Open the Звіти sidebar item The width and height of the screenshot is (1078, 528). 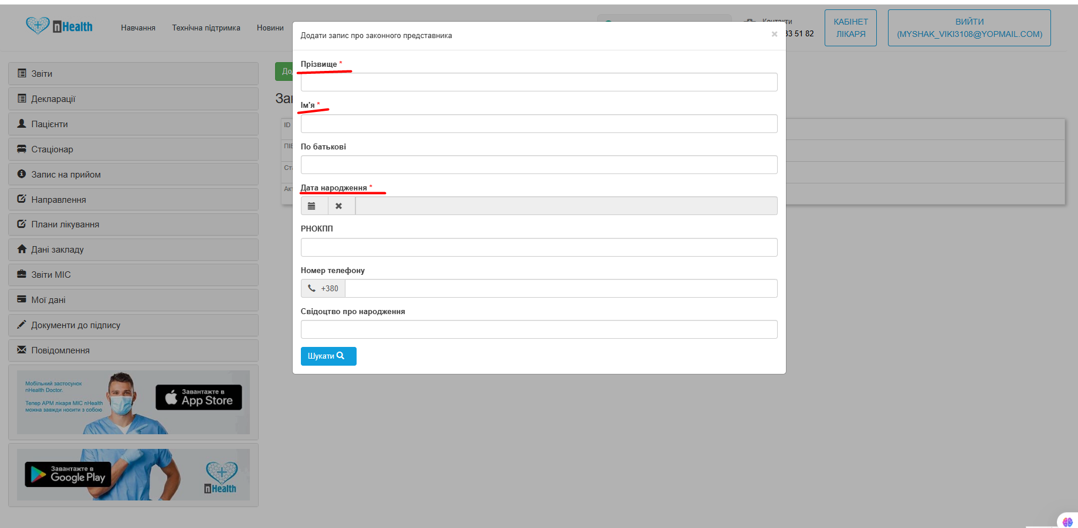133,74
